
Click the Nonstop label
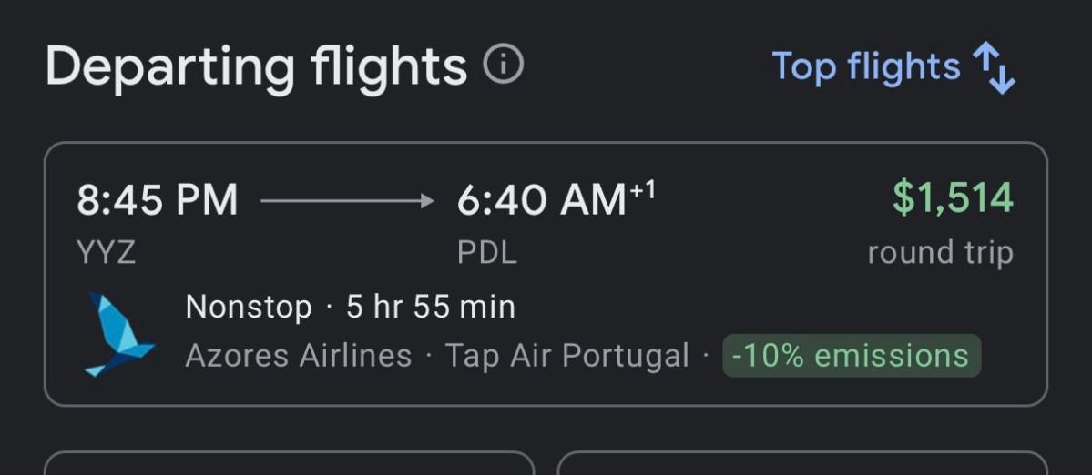249,307
